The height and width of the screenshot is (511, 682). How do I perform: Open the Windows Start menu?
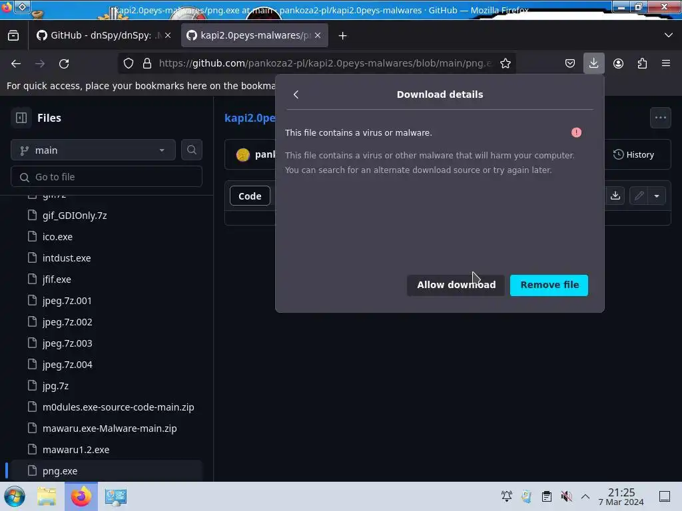click(x=15, y=496)
